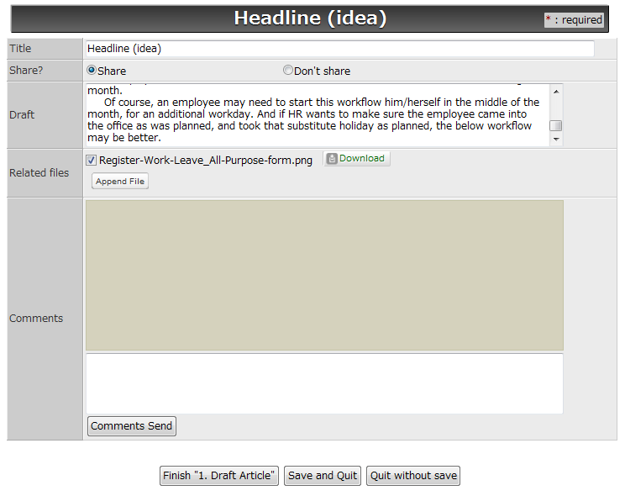This screenshot has height=496, width=625.
Task: Click the Title text input field
Action: click(339, 49)
